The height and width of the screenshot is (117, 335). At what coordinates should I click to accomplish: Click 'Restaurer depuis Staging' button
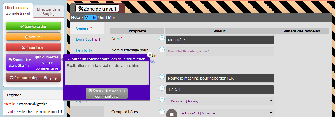(x=33, y=78)
